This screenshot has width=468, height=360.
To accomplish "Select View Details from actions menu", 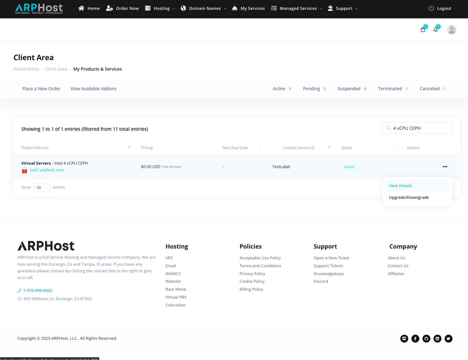I will pos(400,186).
